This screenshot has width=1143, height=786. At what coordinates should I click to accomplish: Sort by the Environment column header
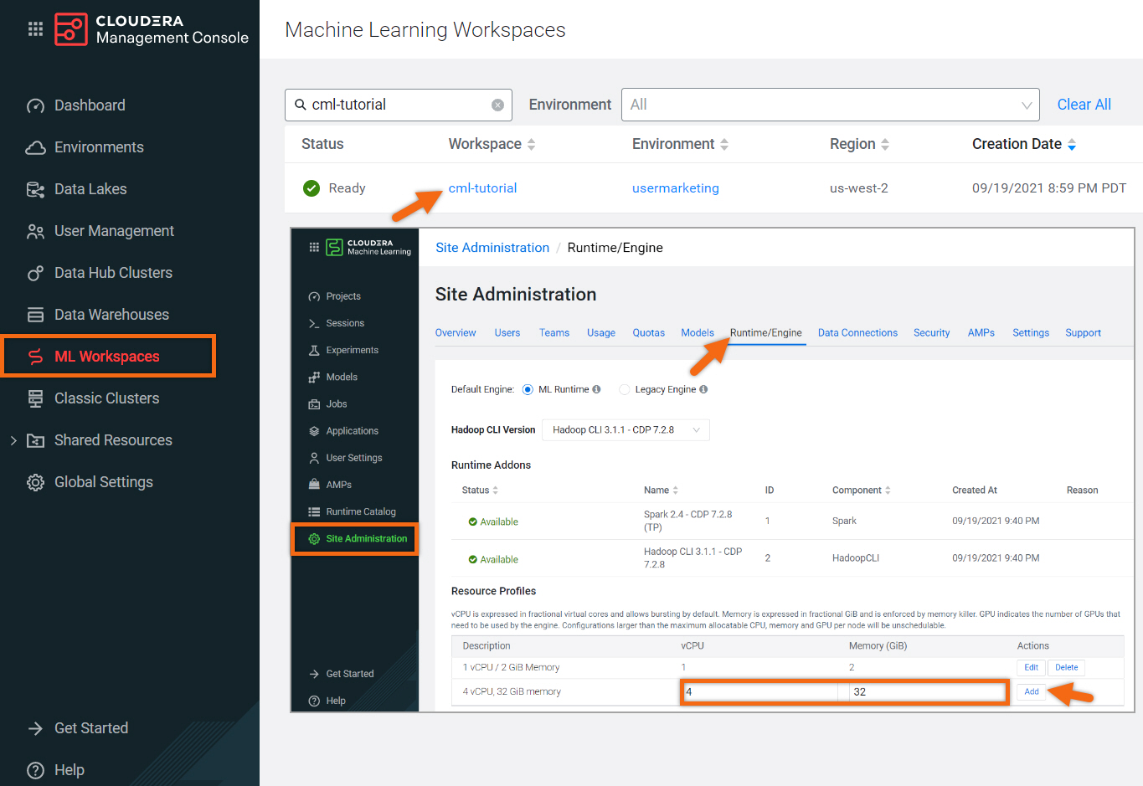pos(680,144)
